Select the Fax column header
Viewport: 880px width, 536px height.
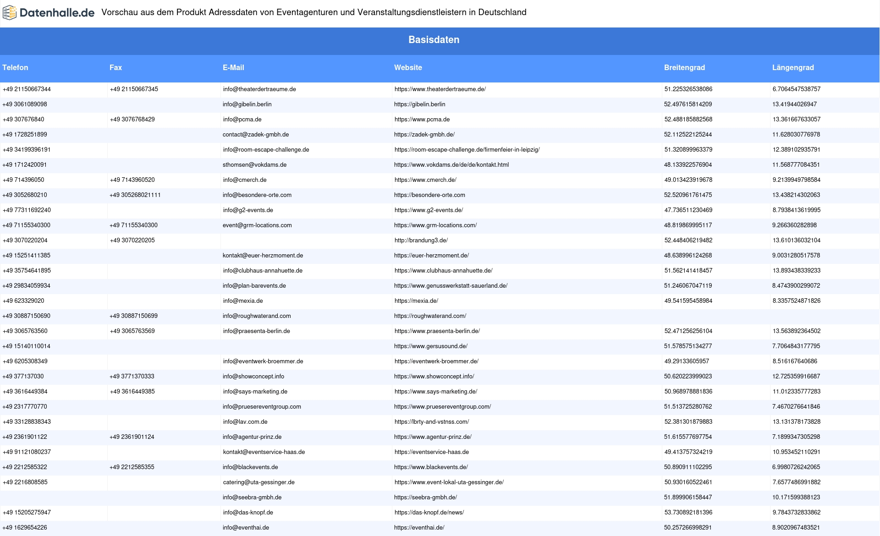(x=115, y=67)
